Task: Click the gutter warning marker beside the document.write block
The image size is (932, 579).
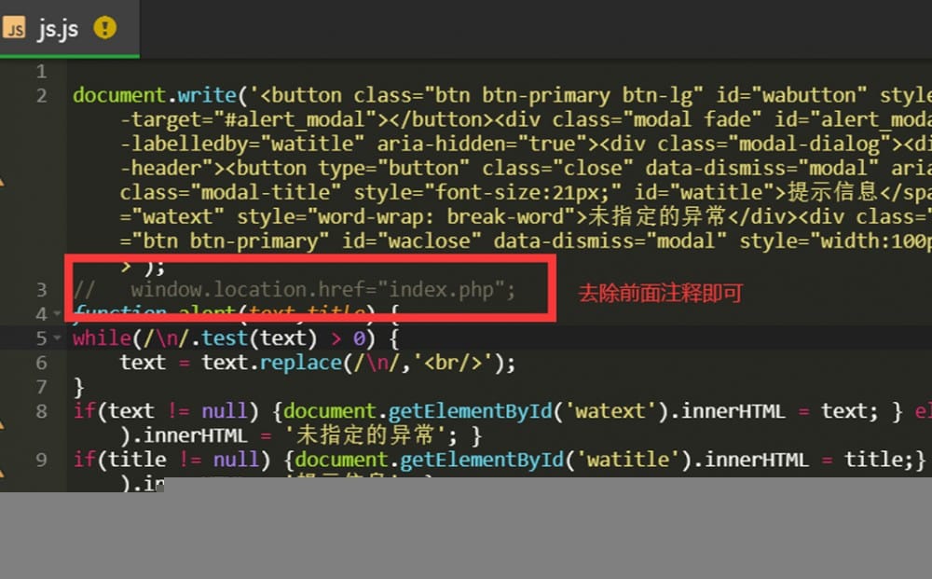Action: pyautogui.click(x=3, y=178)
